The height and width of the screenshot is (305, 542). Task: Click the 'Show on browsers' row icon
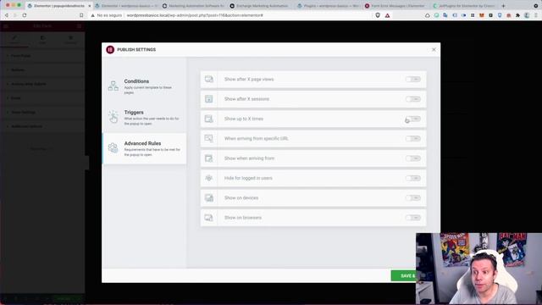209,218
